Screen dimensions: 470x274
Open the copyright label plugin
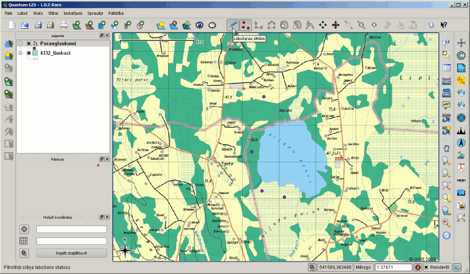(461, 55)
